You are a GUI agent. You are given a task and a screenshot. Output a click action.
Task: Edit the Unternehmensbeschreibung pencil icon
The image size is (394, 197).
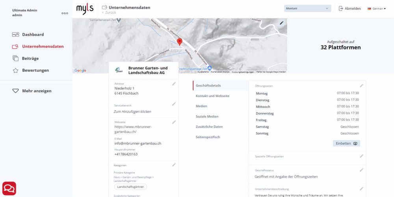(x=362, y=189)
